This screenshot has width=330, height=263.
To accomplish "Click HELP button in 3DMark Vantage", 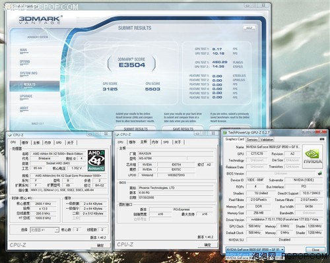I will tap(249, 28).
